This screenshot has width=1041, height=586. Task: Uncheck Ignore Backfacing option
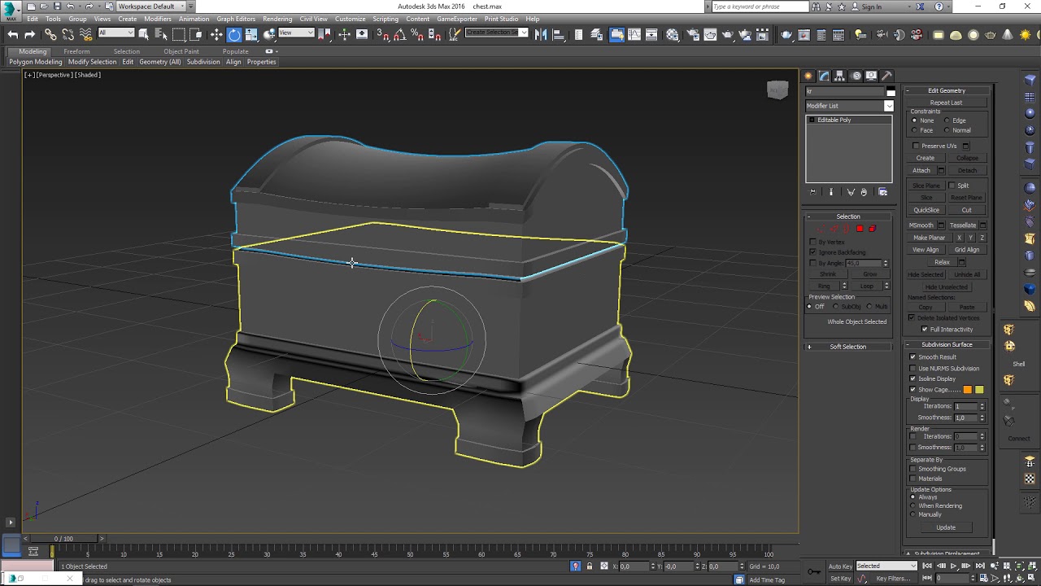point(812,252)
